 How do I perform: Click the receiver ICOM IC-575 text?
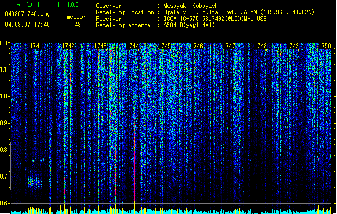tap(215, 19)
